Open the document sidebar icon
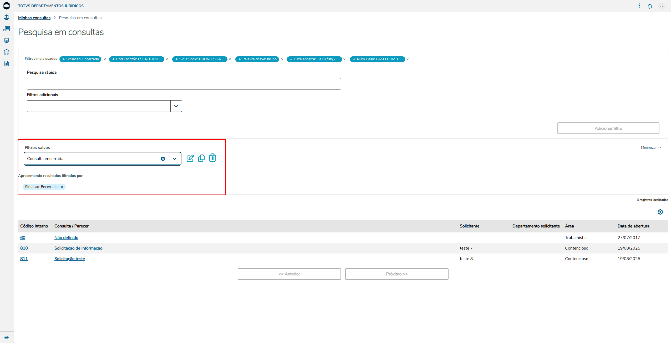This screenshot has width=671, height=343. point(7,63)
